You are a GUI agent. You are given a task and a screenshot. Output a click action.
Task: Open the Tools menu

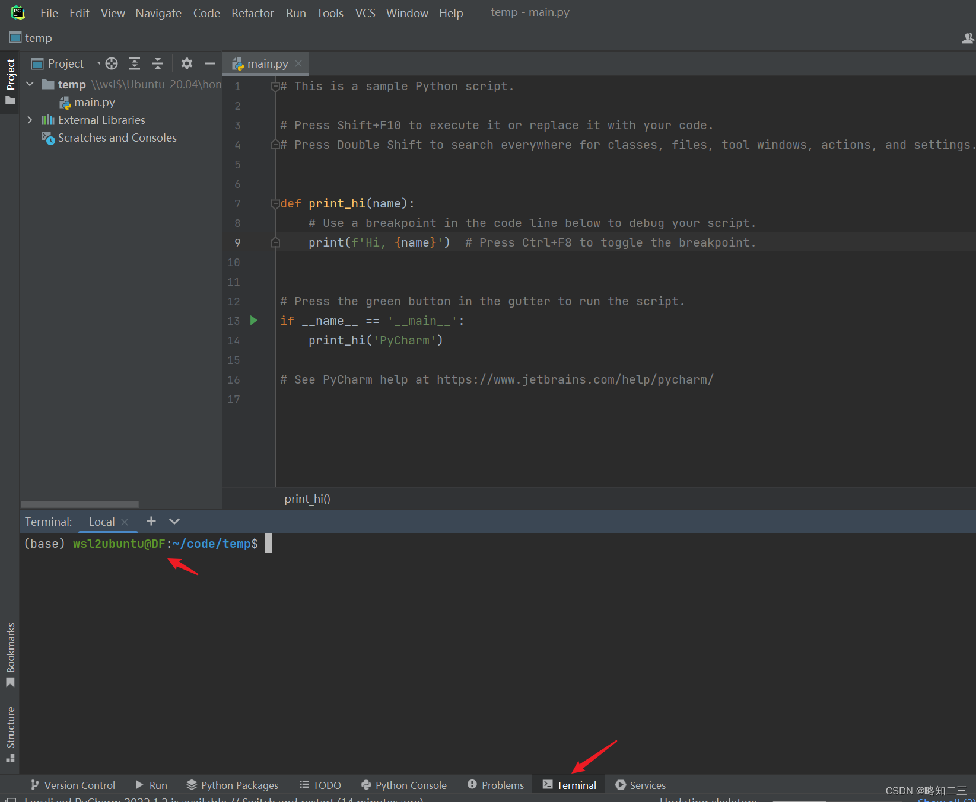(330, 13)
